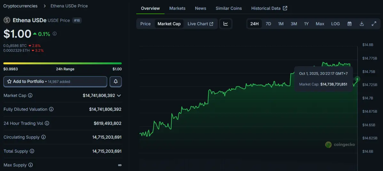The image size is (383, 171).
Task: Expand the Market Cap value chevron
Action: 119,95
